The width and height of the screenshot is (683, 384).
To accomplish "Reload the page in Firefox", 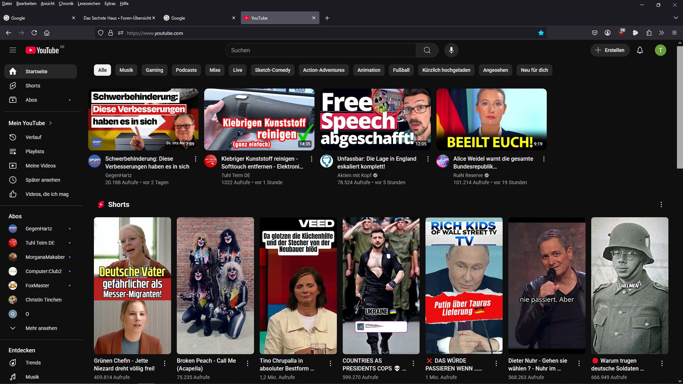I will tap(34, 33).
